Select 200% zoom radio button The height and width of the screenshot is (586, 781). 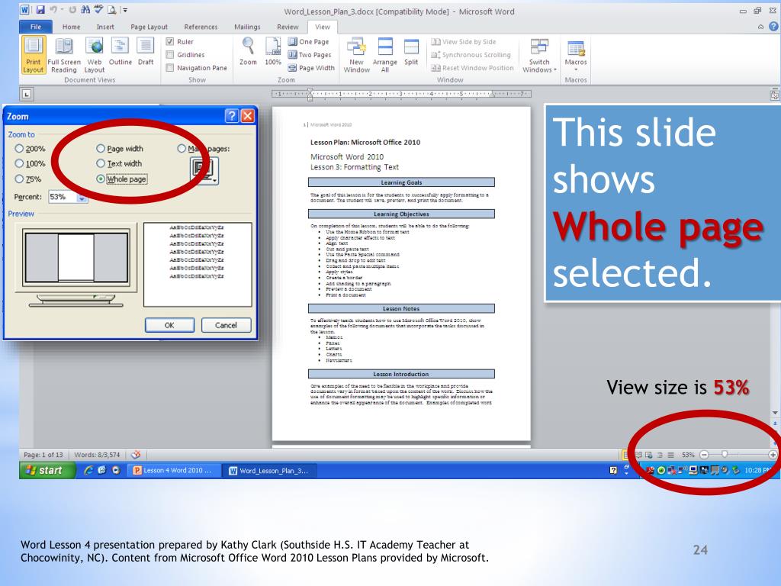(x=19, y=149)
